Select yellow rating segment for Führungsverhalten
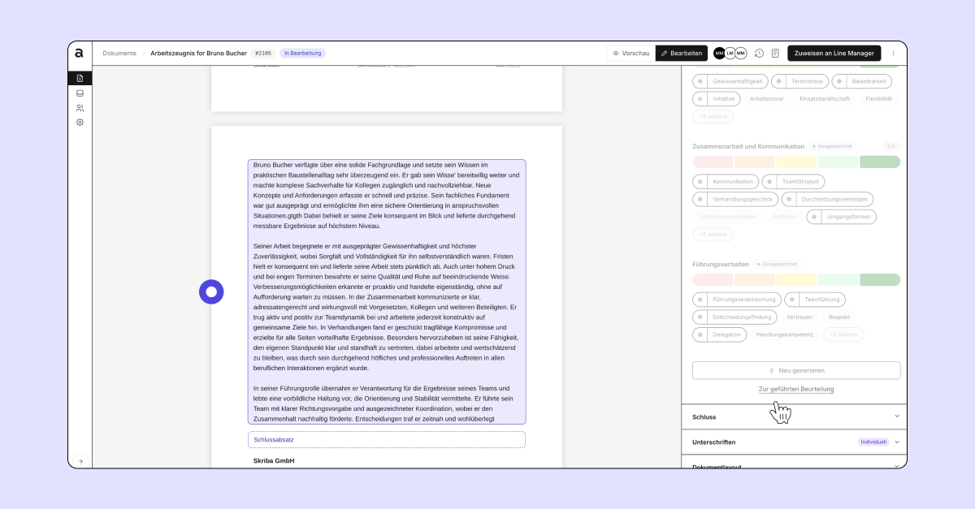975x509 pixels. (796, 280)
